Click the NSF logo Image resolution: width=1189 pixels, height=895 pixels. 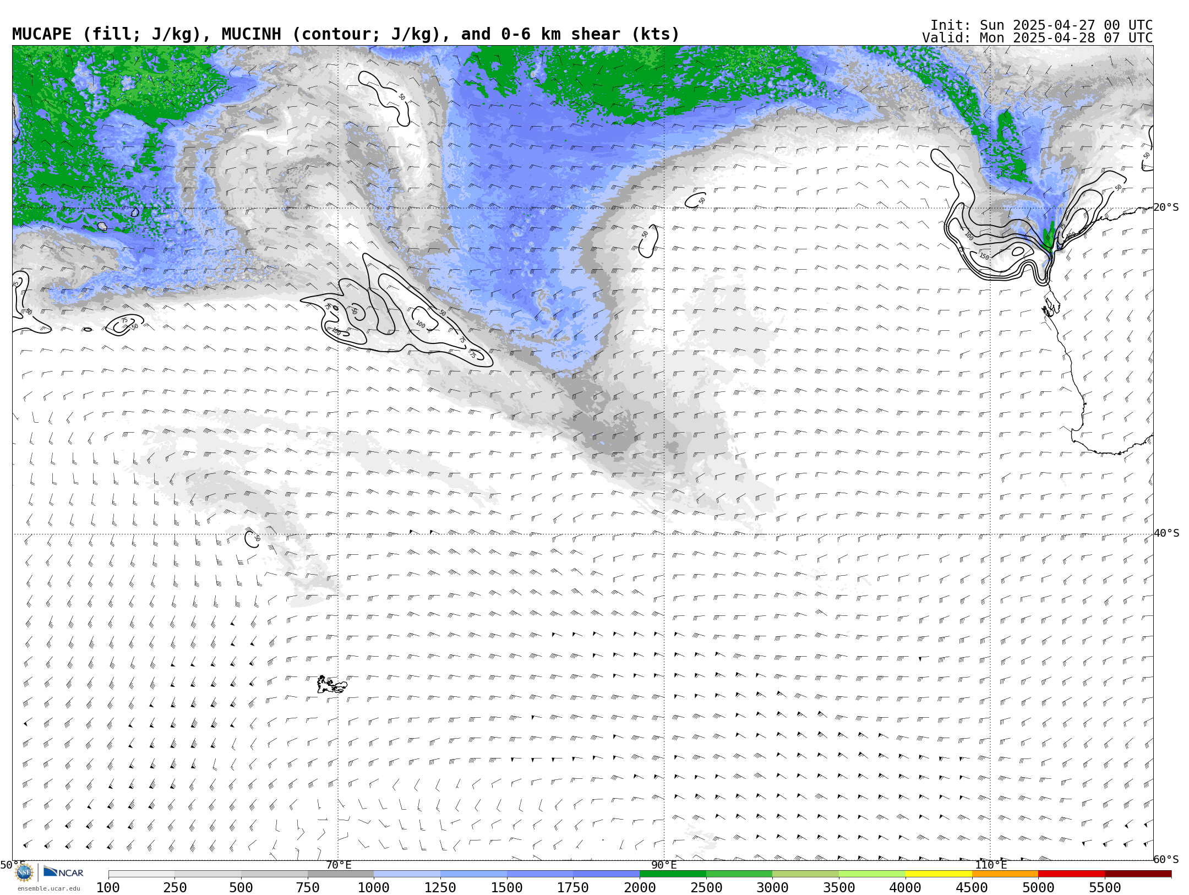pos(24,872)
